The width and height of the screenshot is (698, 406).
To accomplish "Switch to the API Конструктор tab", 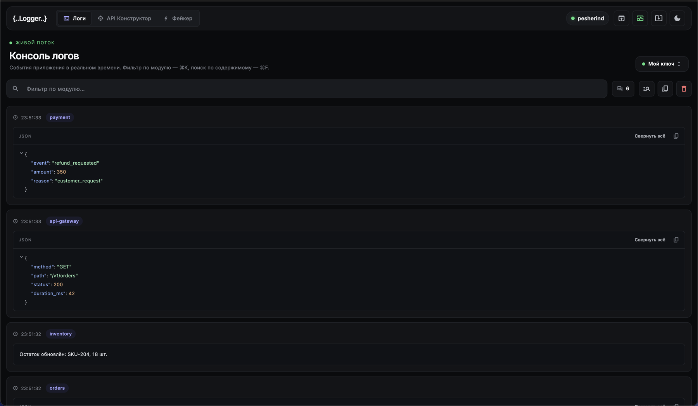I will coord(124,18).
